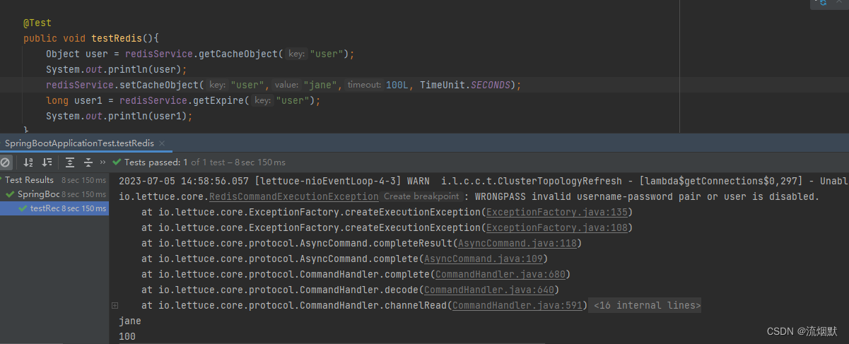
Task: Expand the stack trace plus gutter icon
Action: coord(115,305)
